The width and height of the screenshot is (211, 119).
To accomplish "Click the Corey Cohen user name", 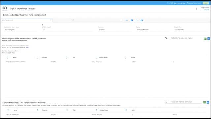I will click(x=205, y=8).
